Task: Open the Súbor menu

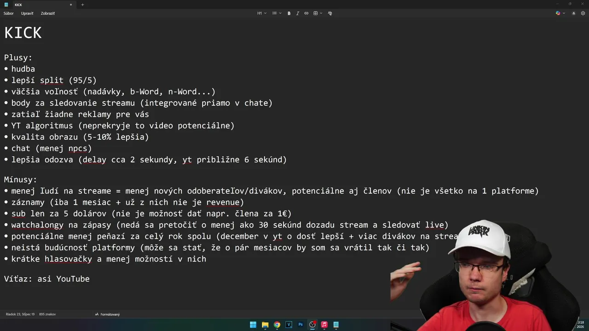Action: click(x=9, y=13)
